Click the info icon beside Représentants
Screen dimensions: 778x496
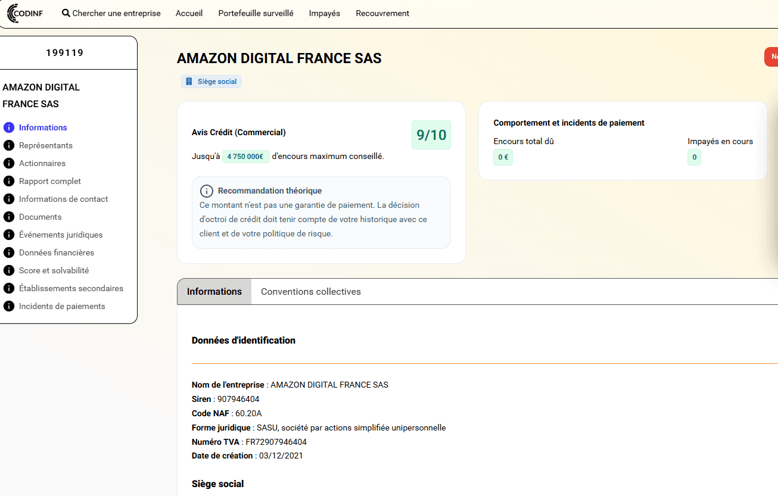click(9, 145)
